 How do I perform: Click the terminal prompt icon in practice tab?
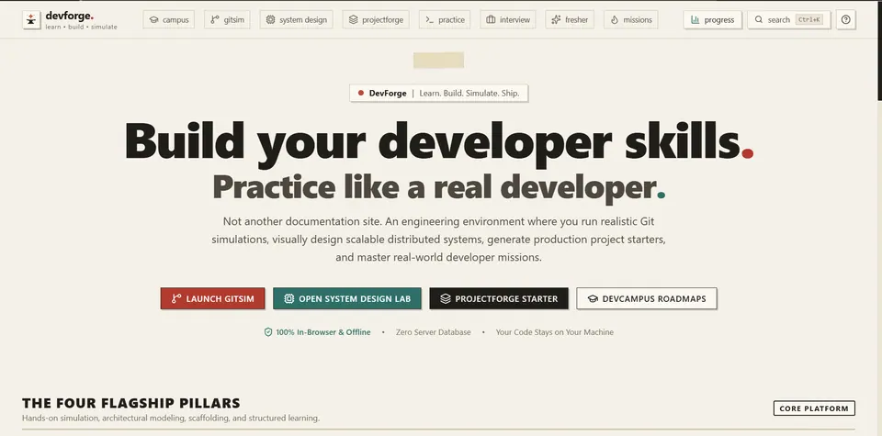click(430, 19)
